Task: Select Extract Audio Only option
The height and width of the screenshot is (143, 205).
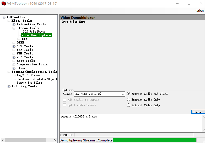Action: coord(128,100)
